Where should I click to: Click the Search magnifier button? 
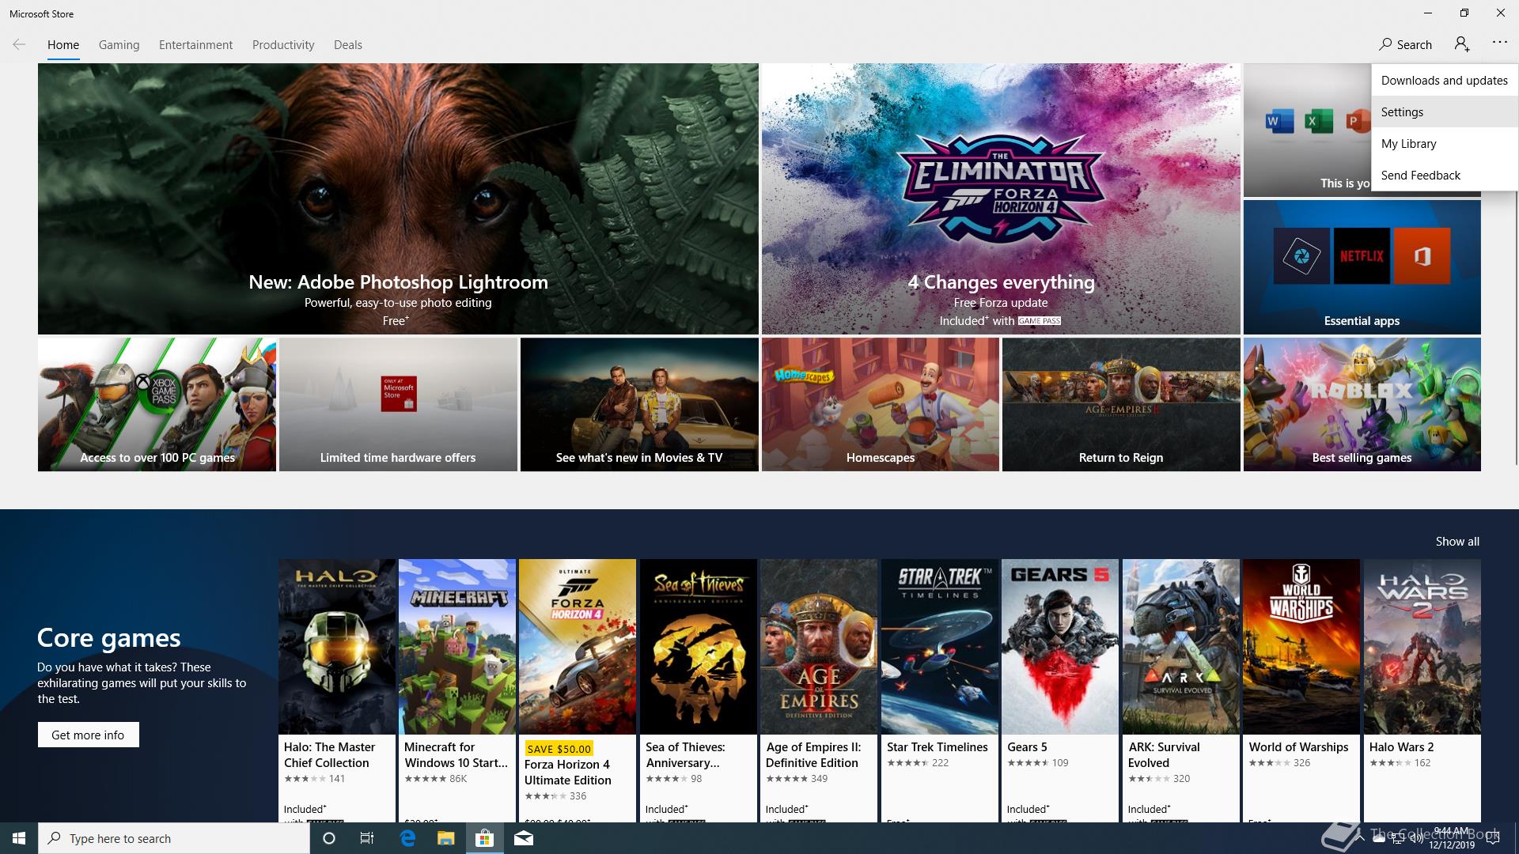click(x=1405, y=44)
